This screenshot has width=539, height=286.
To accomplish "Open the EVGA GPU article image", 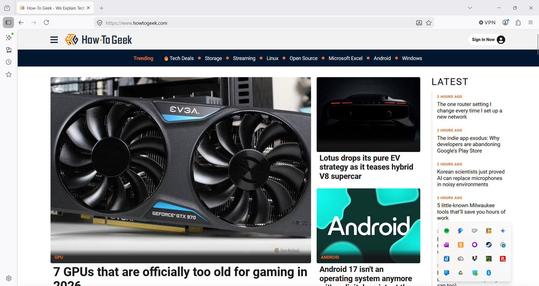I will click(181, 170).
